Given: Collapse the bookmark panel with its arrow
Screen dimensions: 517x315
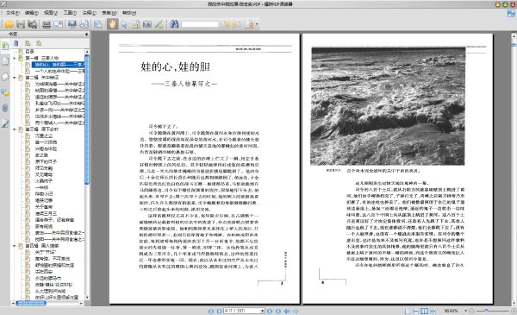Looking at the screenshot, I should (x=86, y=34).
